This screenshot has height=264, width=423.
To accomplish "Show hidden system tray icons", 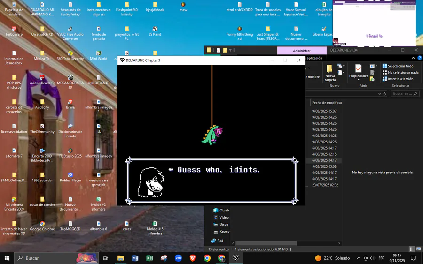I will (359, 258).
